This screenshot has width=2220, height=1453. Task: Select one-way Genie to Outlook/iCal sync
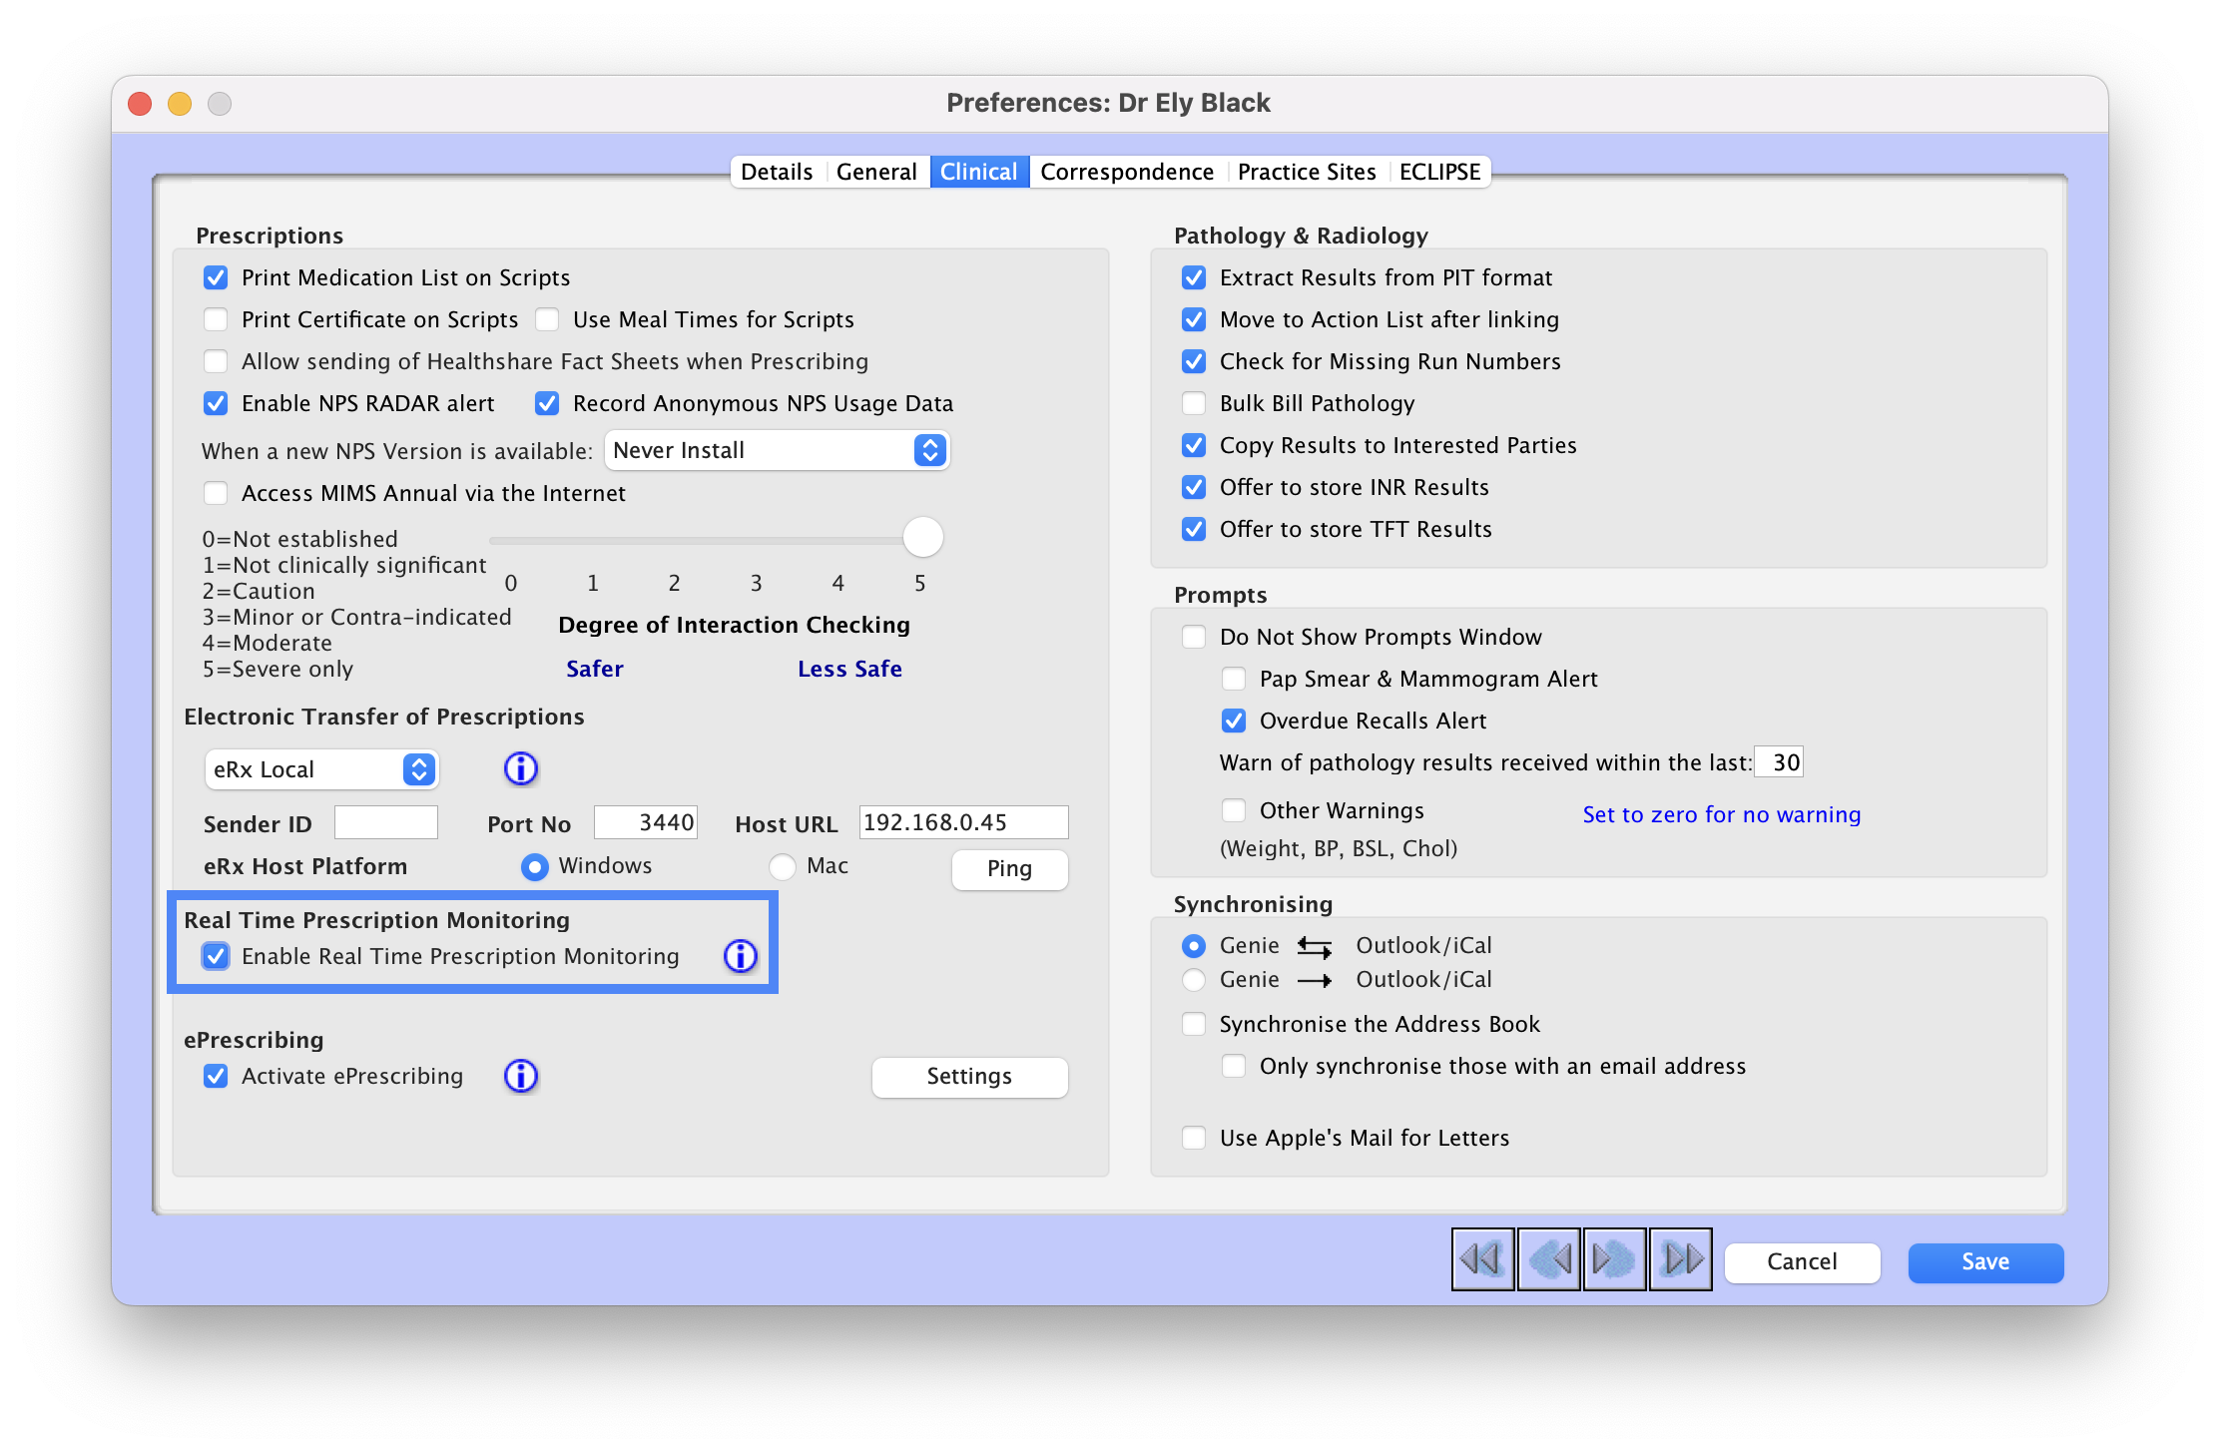click(1193, 979)
